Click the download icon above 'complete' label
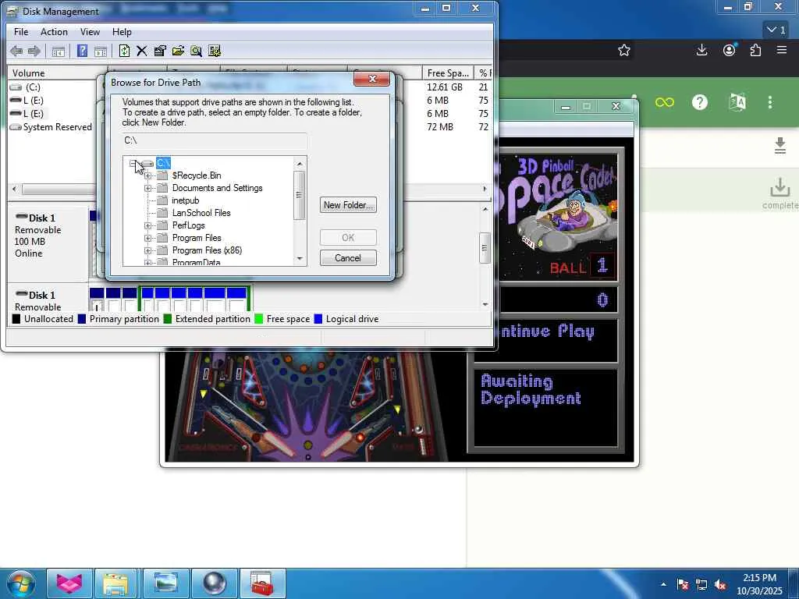Viewport: 799px width, 599px height. click(779, 187)
